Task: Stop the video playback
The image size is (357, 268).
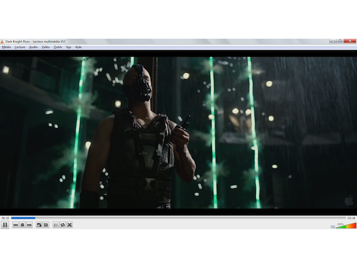Action: [x=23, y=225]
